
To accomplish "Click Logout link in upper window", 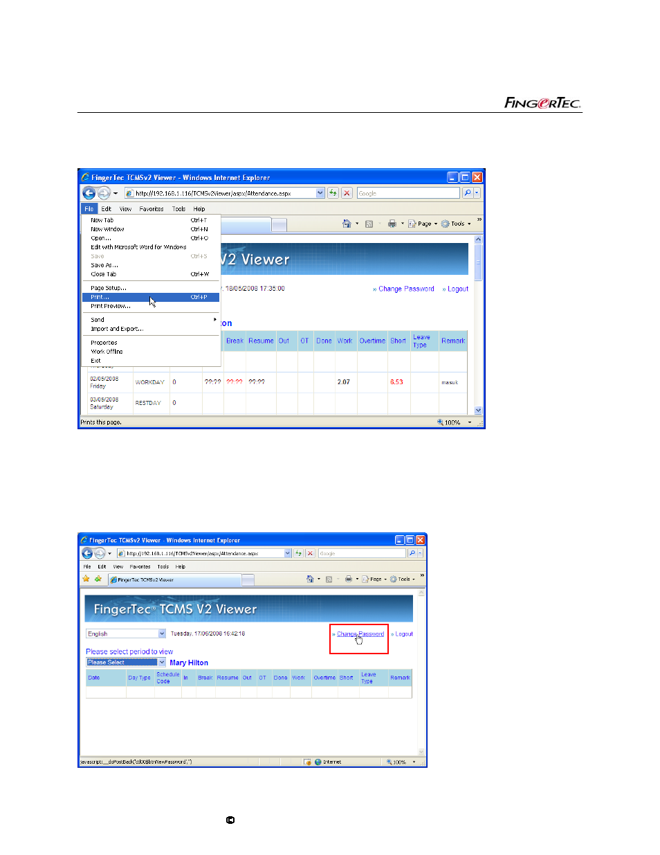I will click(458, 289).
